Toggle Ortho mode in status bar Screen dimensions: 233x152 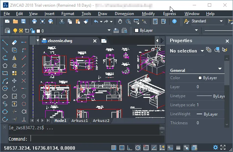[130, 147]
